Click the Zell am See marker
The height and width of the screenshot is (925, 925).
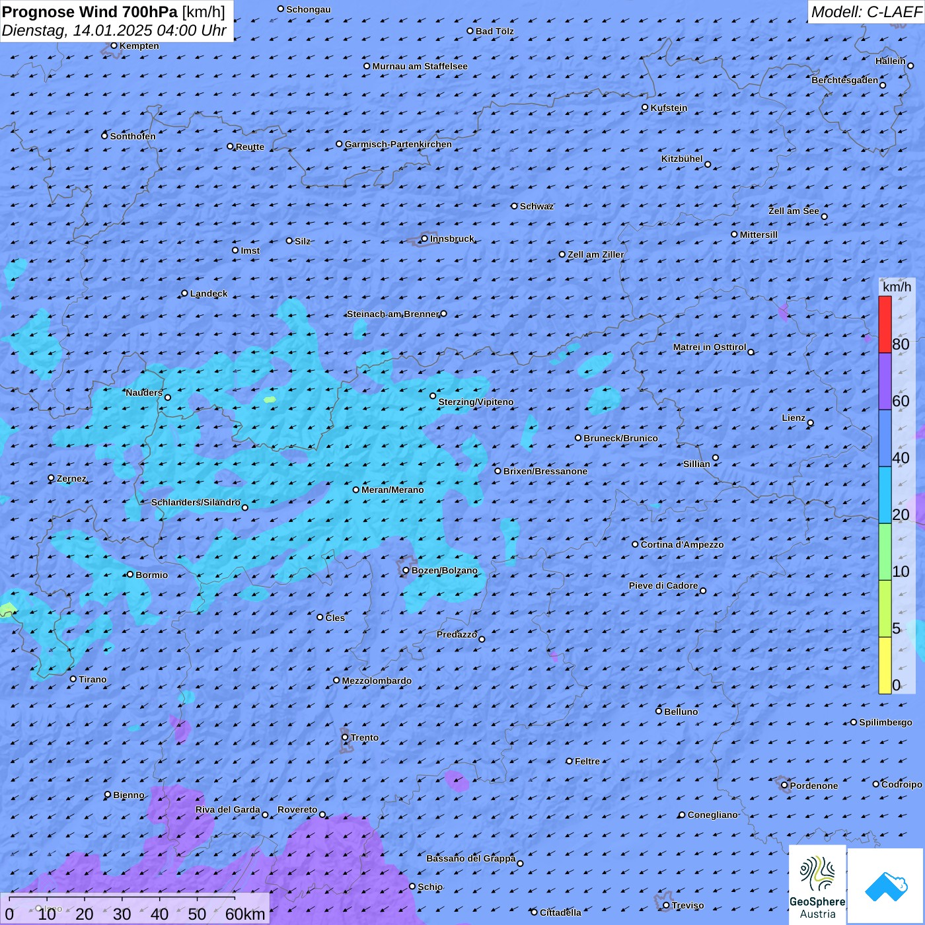coord(824,216)
